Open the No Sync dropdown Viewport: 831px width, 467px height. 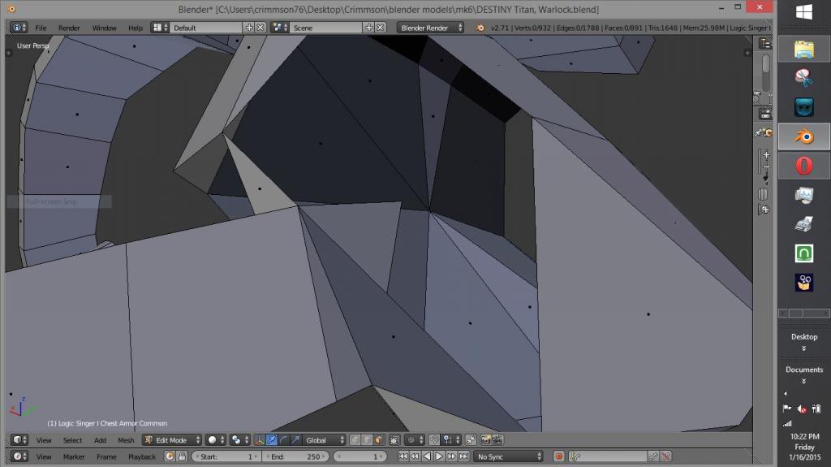(x=508, y=456)
